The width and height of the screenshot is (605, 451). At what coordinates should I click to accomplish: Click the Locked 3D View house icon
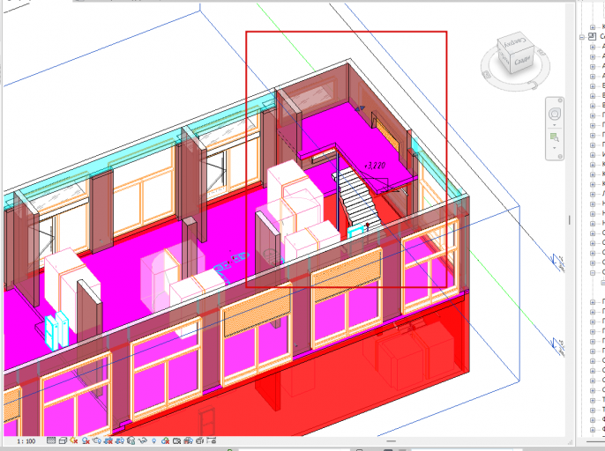click(131, 440)
